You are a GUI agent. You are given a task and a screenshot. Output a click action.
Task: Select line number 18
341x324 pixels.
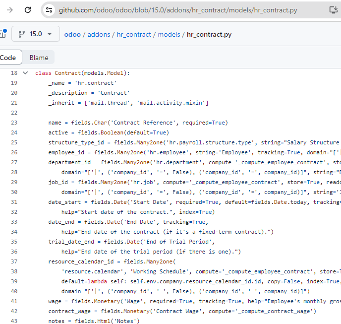tap(14, 73)
